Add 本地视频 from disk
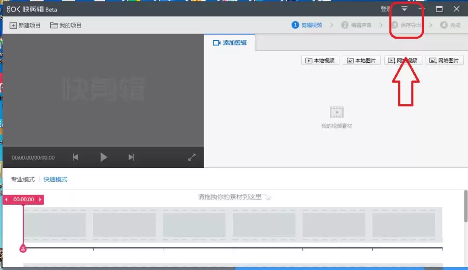This screenshot has width=468, height=270. click(x=320, y=61)
